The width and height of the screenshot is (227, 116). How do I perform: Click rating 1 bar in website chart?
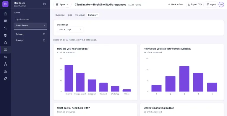(x=156, y=88)
